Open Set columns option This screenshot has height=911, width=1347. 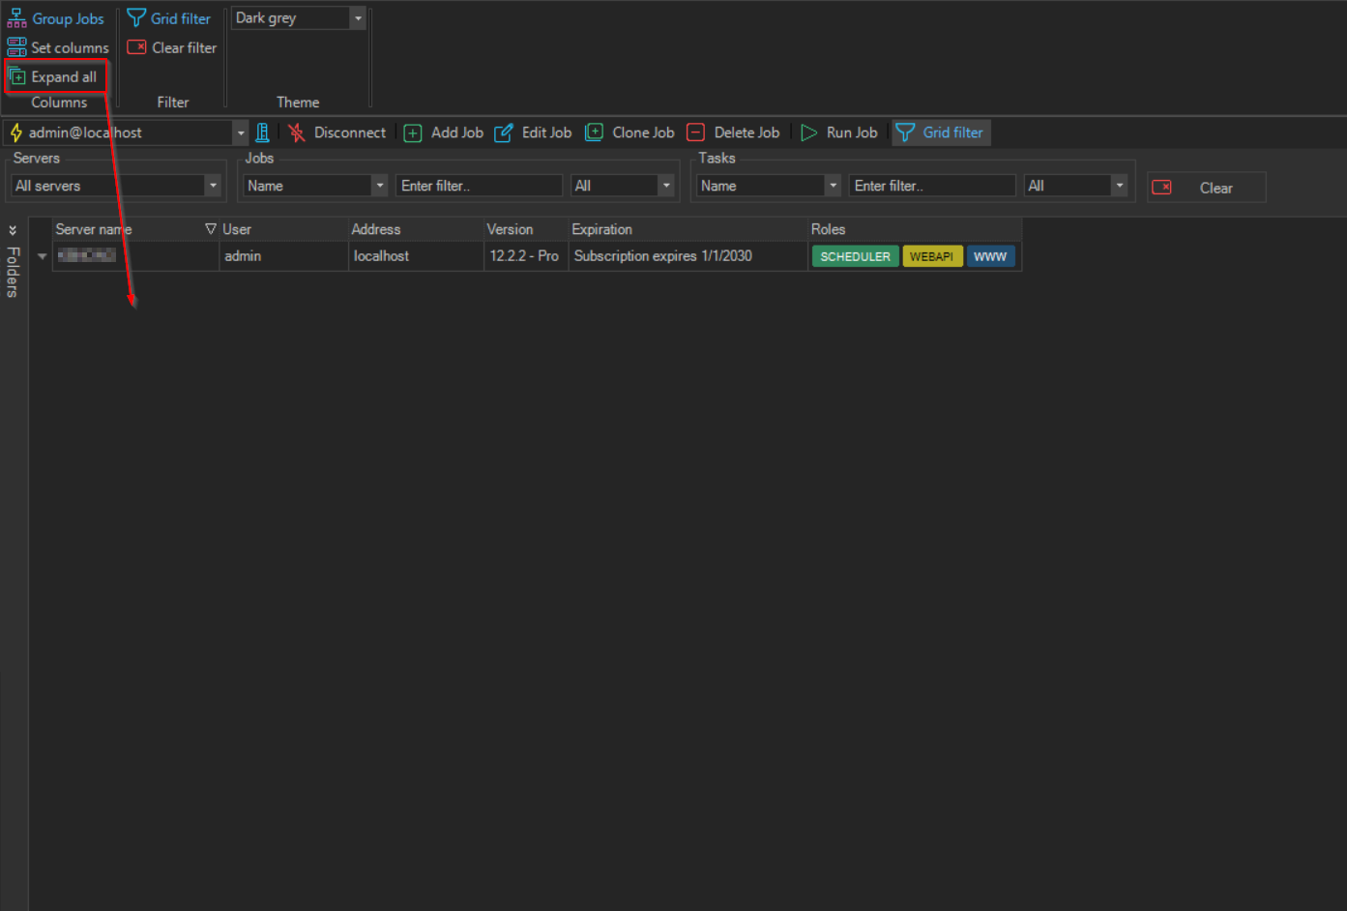[x=58, y=47]
